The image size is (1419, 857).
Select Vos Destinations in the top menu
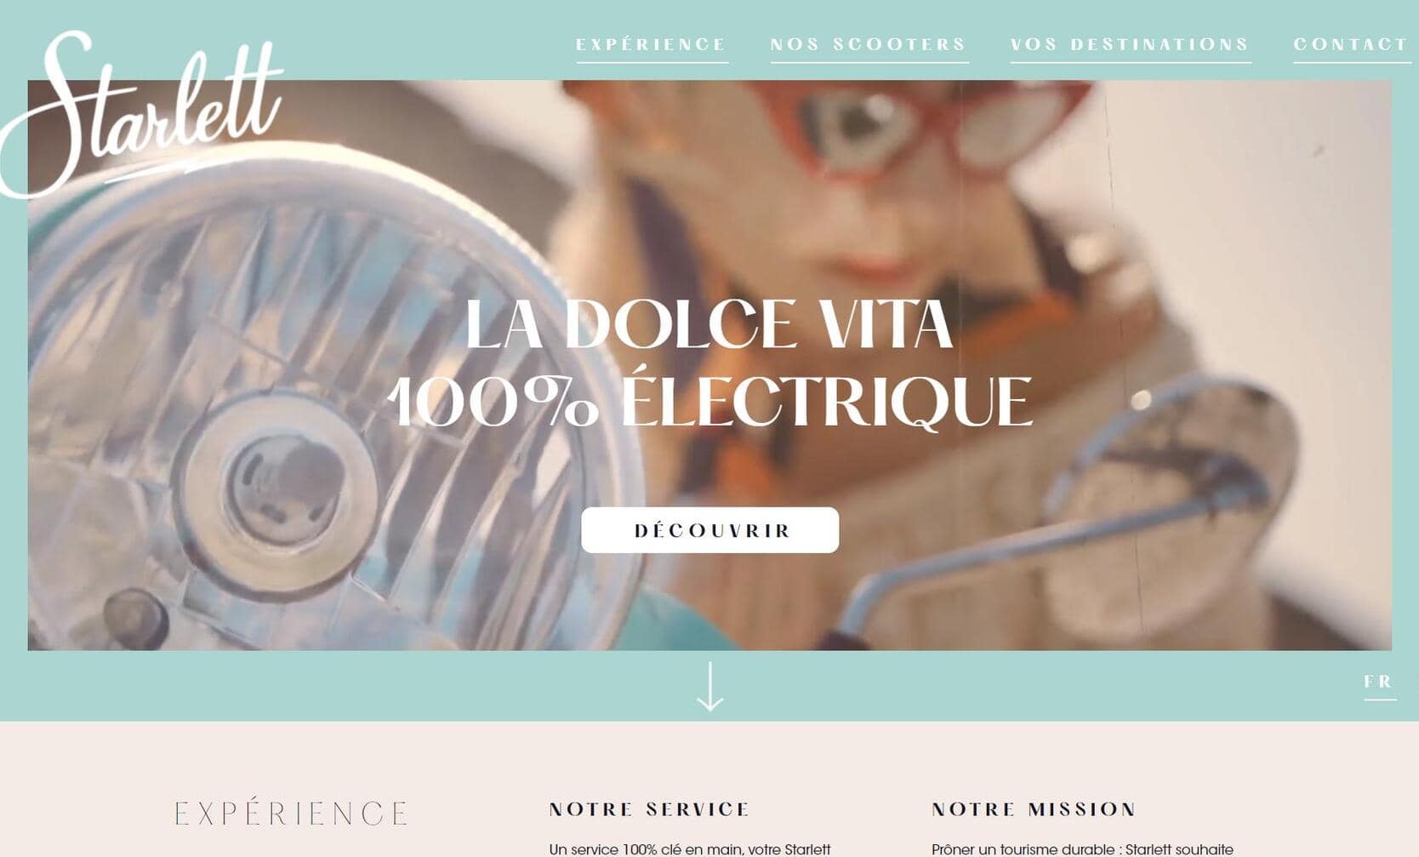click(1130, 44)
